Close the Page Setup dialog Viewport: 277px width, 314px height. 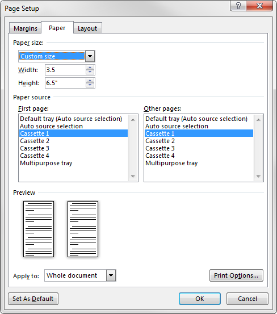point(259,6)
